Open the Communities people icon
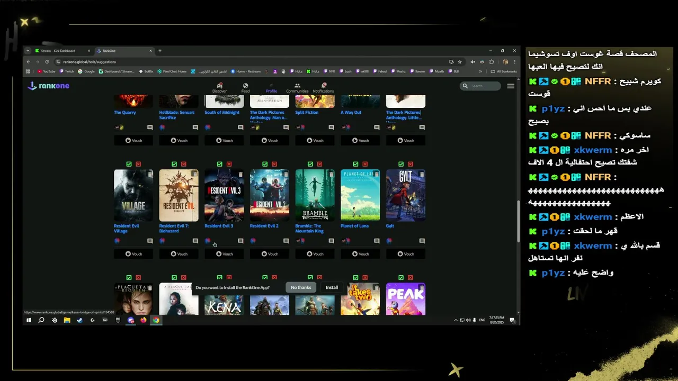Viewport: 678px width, 381px height. [297, 85]
